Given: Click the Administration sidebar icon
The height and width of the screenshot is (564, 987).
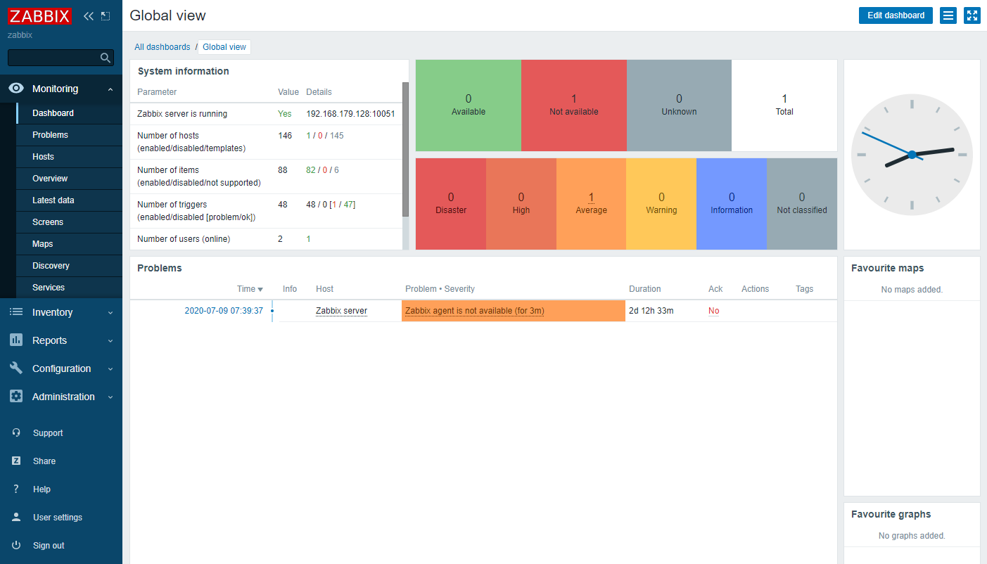Looking at the screenshot, I should coord(16,396).
